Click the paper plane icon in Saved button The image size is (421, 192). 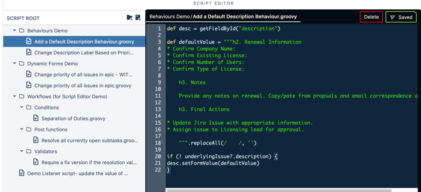[392, 17]
